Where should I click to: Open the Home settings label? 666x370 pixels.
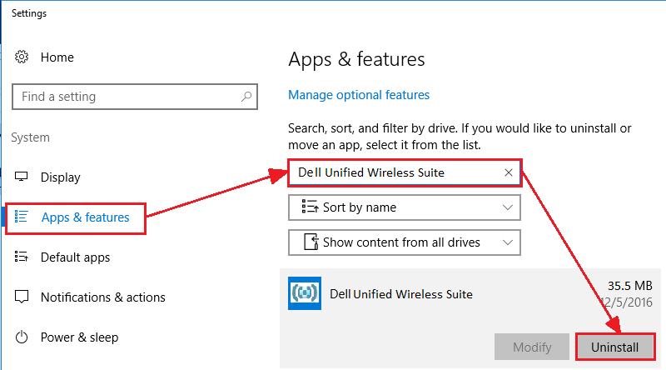coord(57,57)
